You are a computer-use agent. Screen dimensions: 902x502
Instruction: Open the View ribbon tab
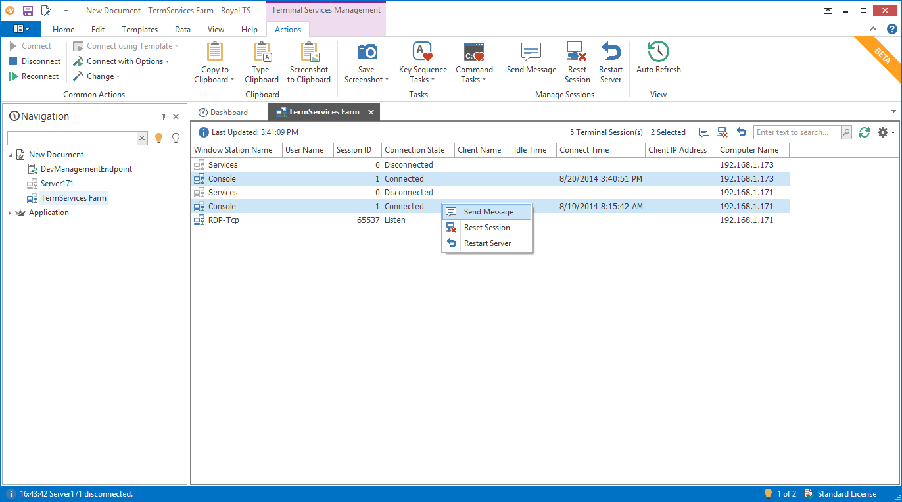[216, 30]
